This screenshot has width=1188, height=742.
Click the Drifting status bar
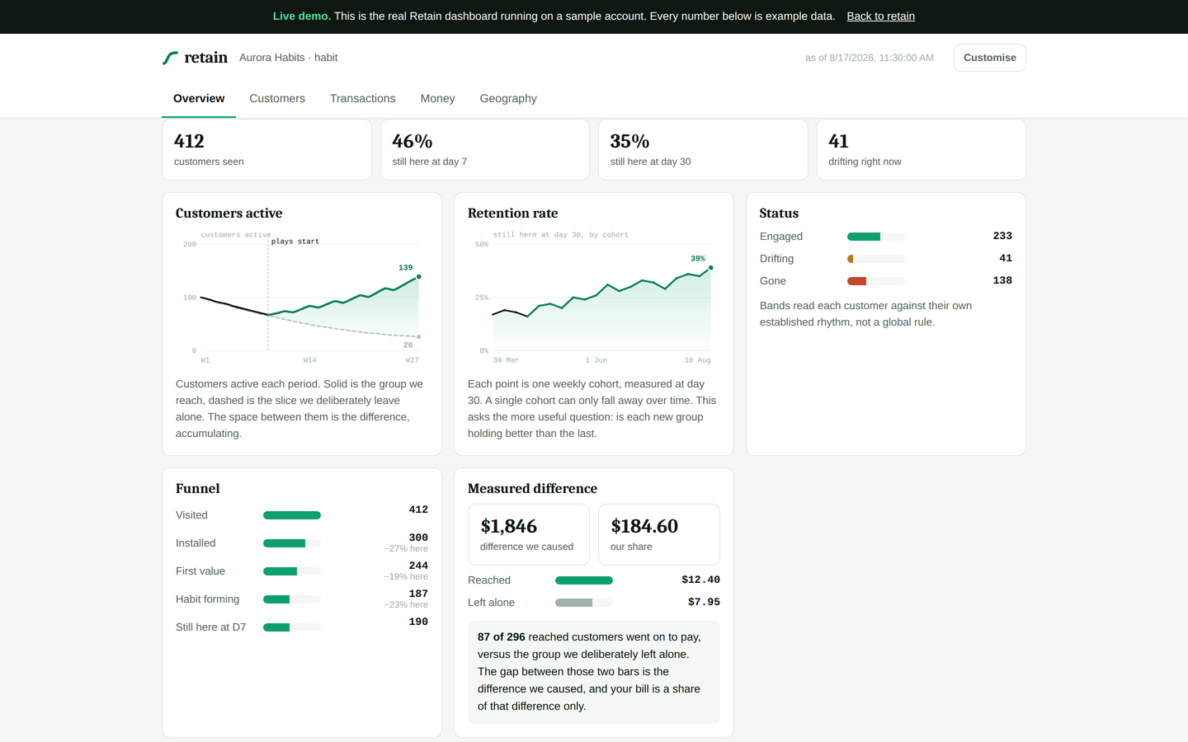pyautogui.click(x=876, y=259)
